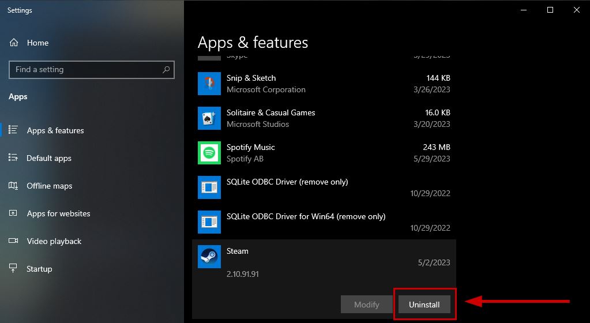Click the 3/26/2023 install date
The height and width of the screenshot is (323, 590).
tap(432, 89)
